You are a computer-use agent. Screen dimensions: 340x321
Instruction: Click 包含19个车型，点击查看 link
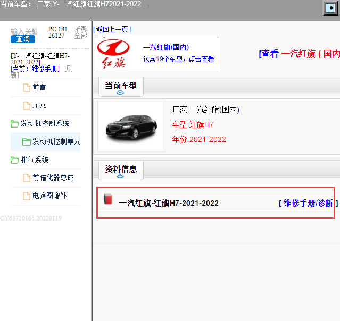coord(178,59)
